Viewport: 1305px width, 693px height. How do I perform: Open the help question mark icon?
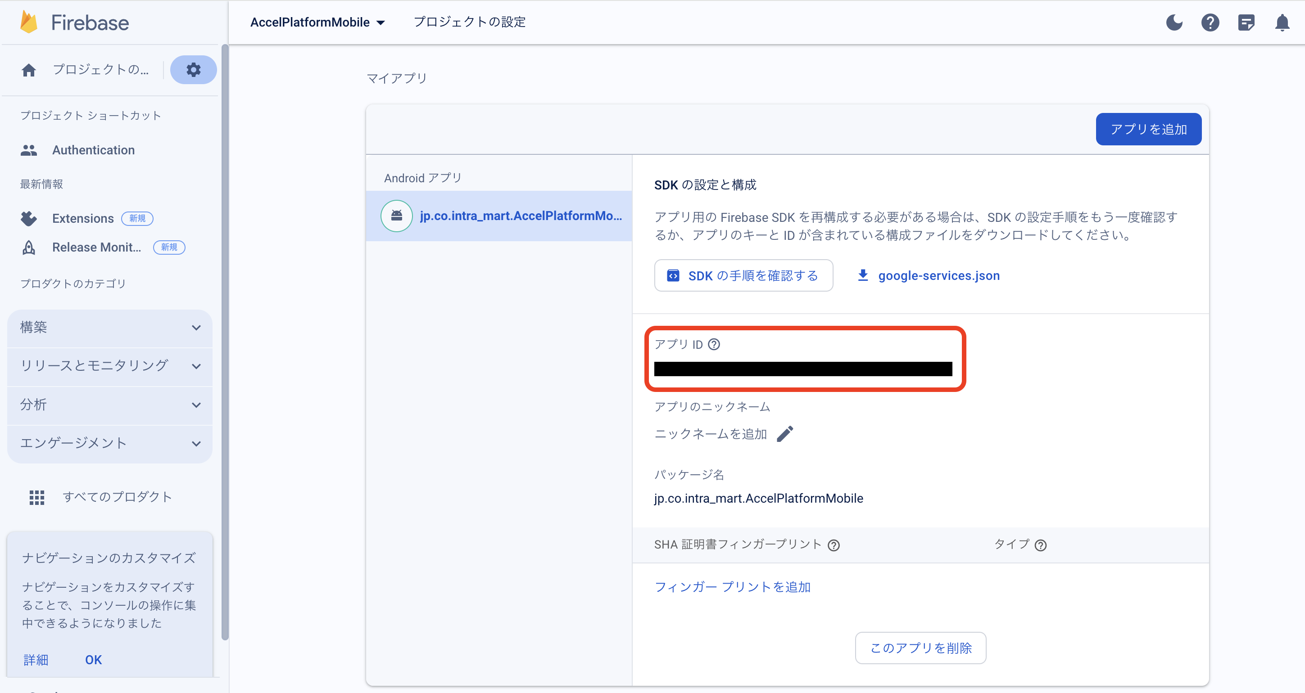pyautogui.click(x=1210, y=22)
